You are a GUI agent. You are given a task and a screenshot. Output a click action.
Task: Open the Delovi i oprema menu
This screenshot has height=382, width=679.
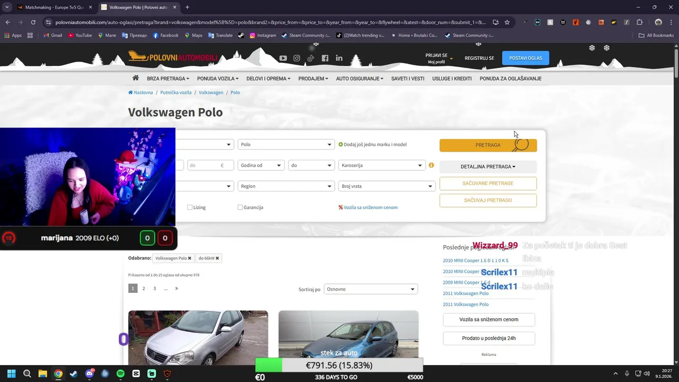pos(268,79)
